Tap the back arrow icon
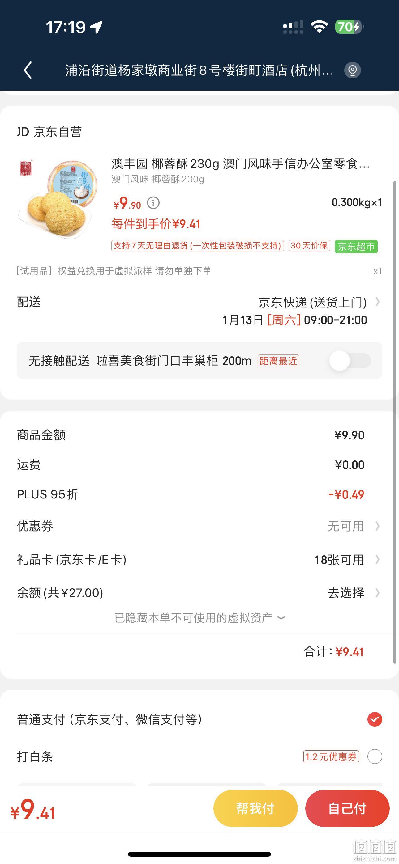 pos(28,70)
